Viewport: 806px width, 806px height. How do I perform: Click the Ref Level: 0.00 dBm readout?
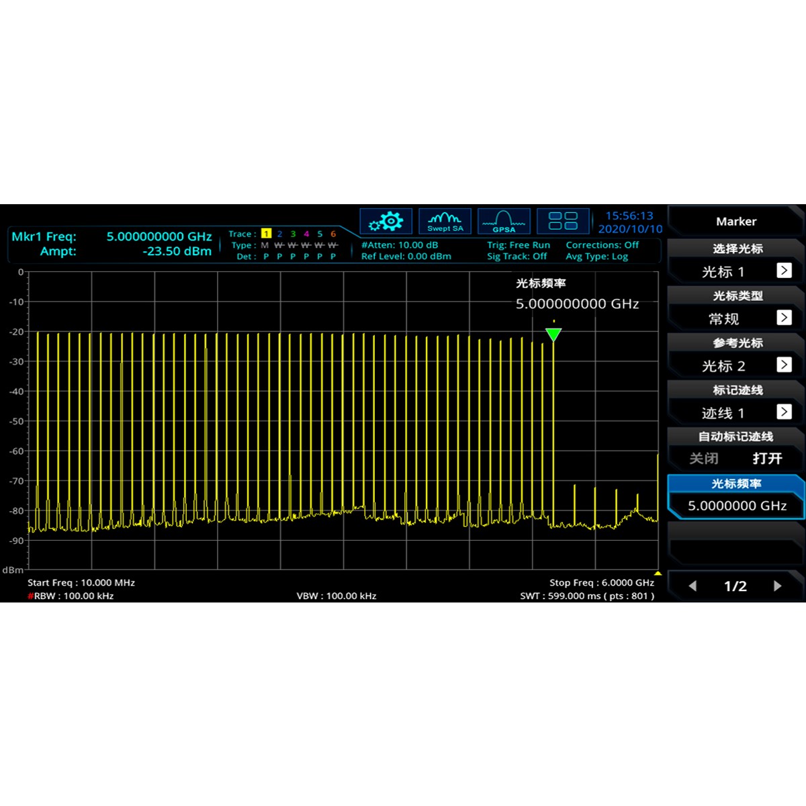(406, 257)
